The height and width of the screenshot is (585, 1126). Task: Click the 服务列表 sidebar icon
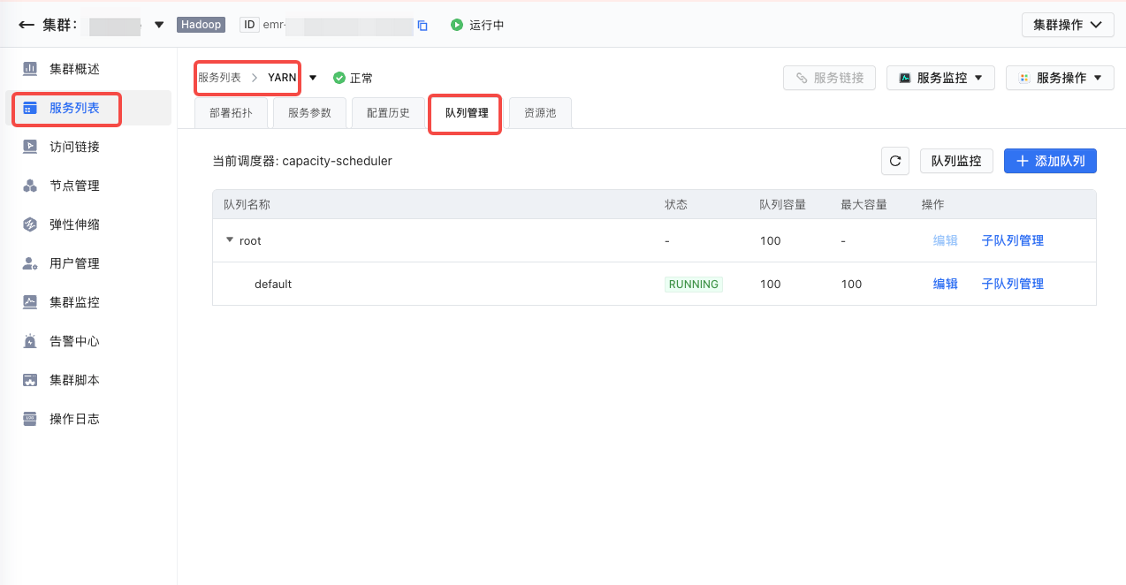click(30, 108)
